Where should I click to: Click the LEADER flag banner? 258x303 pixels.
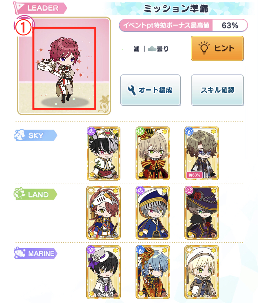coord(40,8)
